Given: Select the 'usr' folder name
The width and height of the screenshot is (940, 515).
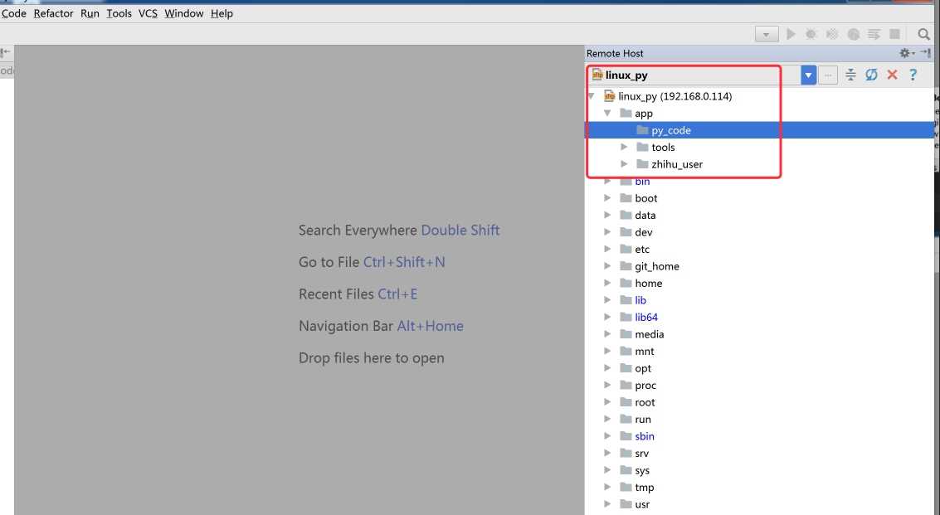Looking at the screenshot, I should (x=642, y=504).
